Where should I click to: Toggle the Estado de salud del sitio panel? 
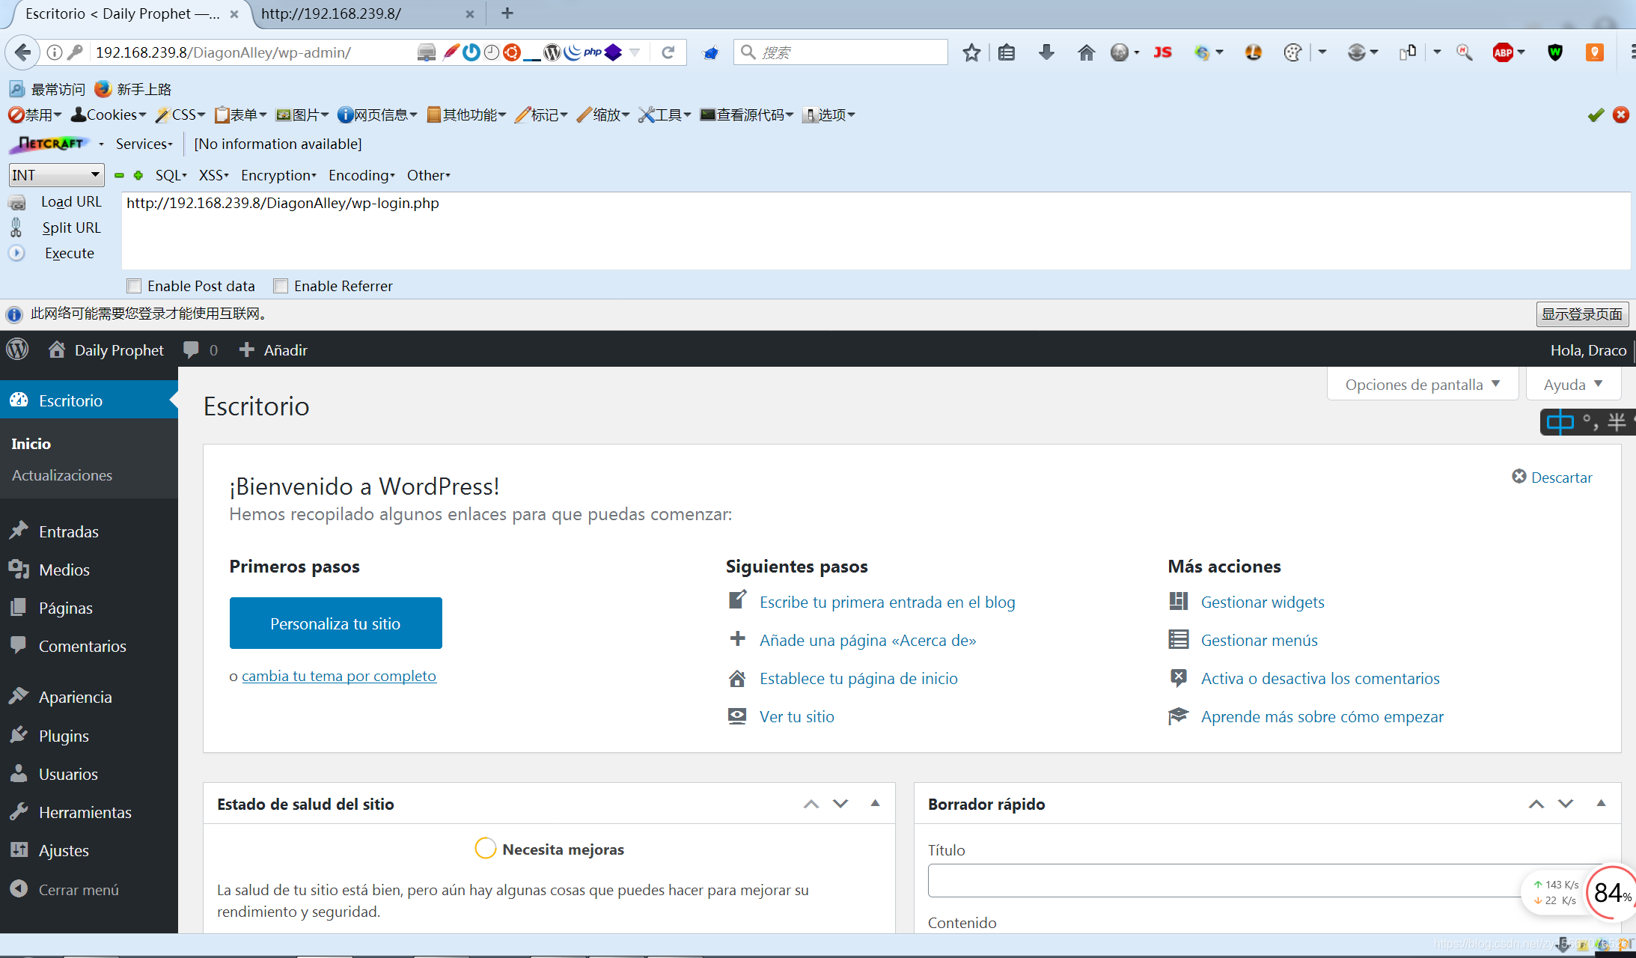(875, 803)
